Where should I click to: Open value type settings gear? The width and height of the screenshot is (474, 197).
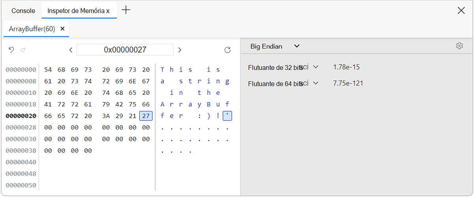point(459,46)
